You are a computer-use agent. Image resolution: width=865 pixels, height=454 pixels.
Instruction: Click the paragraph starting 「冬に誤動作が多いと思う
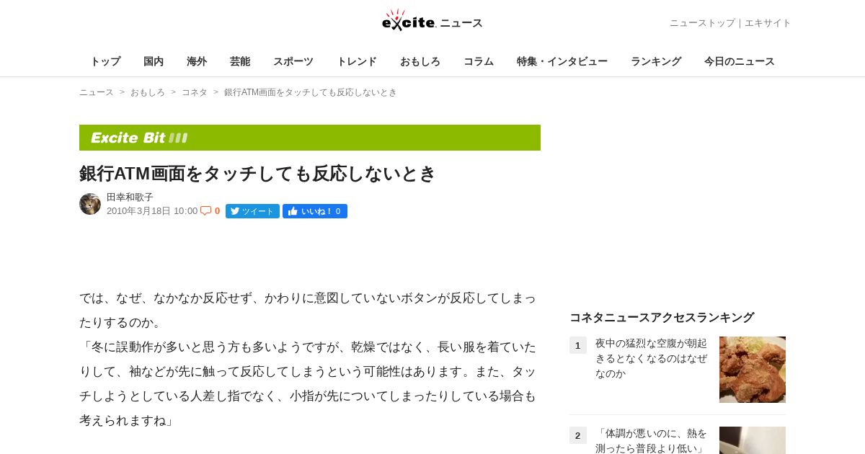tap(308, 383)
